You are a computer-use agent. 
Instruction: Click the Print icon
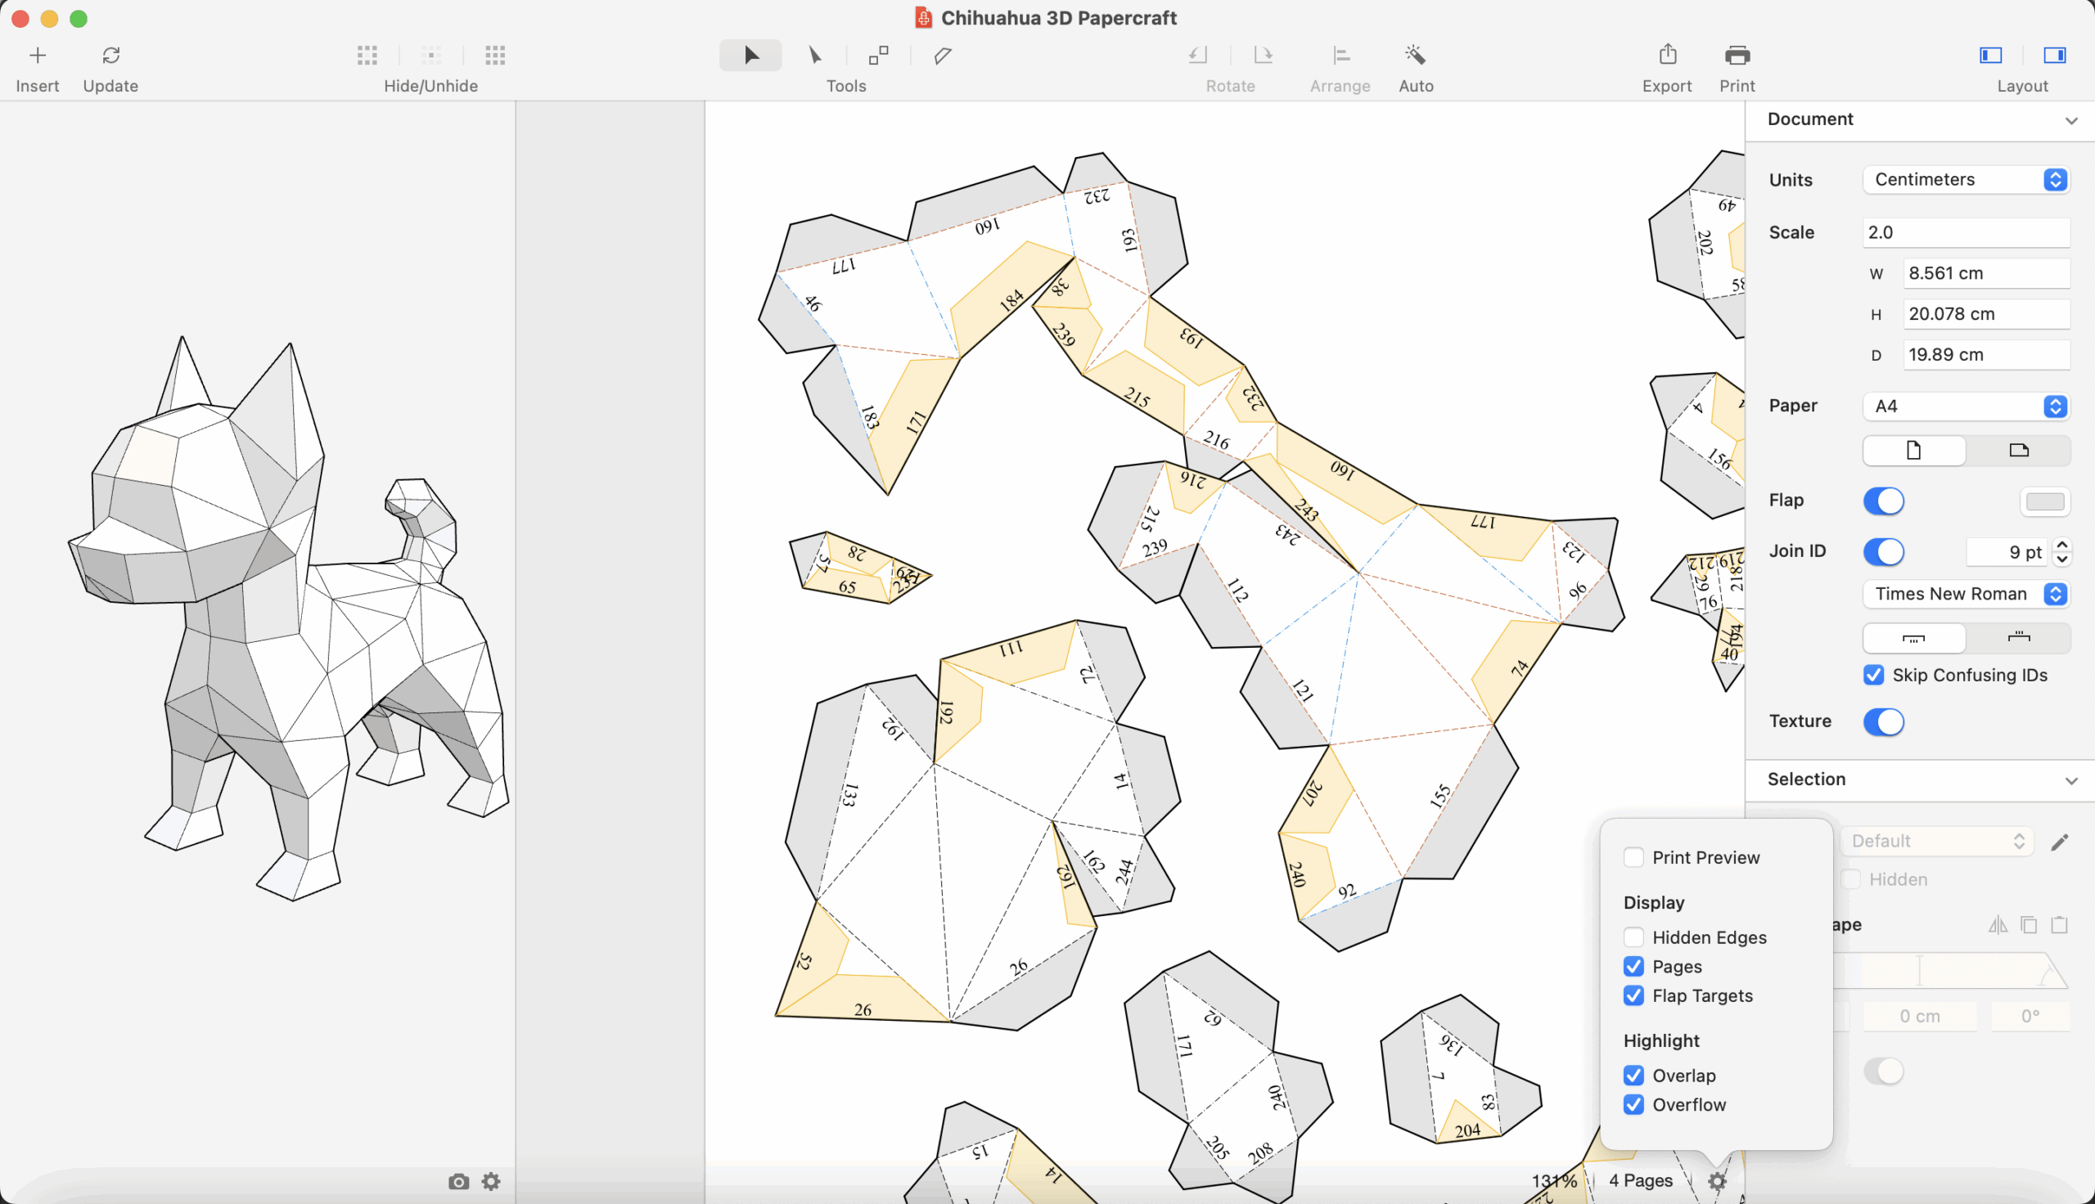click(1737, 56)
